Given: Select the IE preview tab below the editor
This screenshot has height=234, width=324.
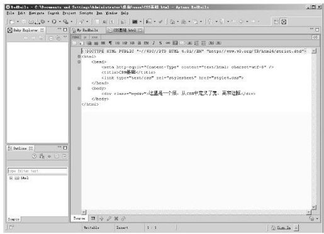Looking at the screenshot, I should pos(93,218).
